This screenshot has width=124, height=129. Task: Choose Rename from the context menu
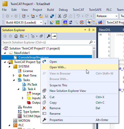click(80, 114)
